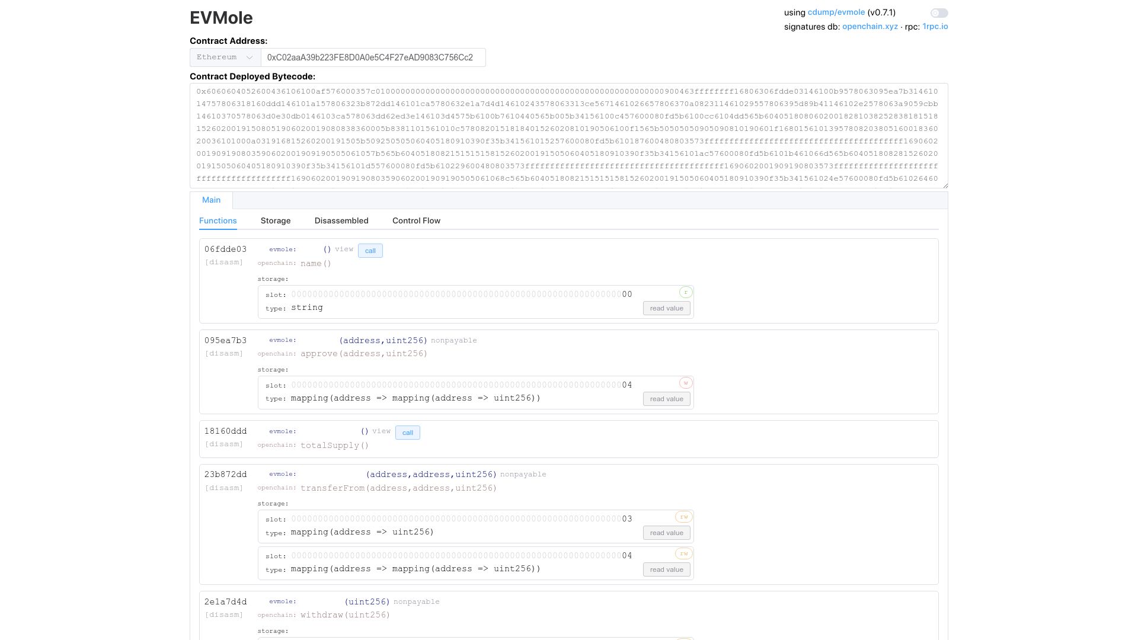Click selector text 2e1a7d4d
This screenshot has height=640, width=1138.
226,602
